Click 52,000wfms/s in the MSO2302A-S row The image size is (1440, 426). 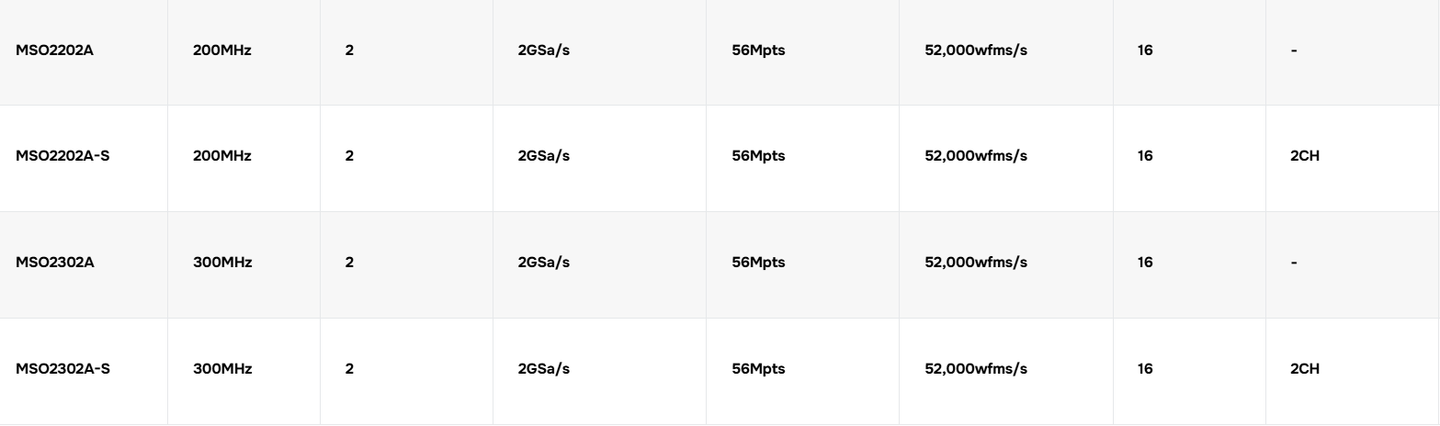tap(976, 369)
